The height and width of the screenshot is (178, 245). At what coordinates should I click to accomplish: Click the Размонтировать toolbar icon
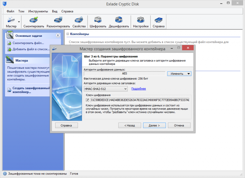click(x=58, y=22)
